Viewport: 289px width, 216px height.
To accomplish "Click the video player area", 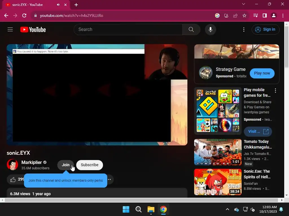I will coord(97,95).
